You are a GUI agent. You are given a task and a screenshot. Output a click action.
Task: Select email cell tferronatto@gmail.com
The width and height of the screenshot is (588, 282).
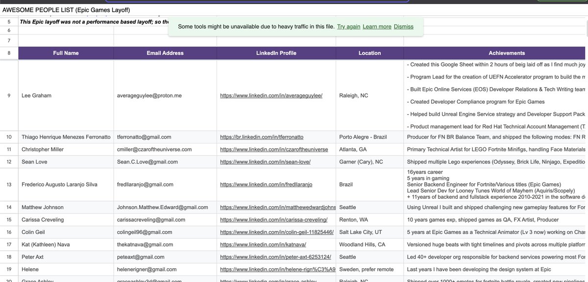[165, 137]
